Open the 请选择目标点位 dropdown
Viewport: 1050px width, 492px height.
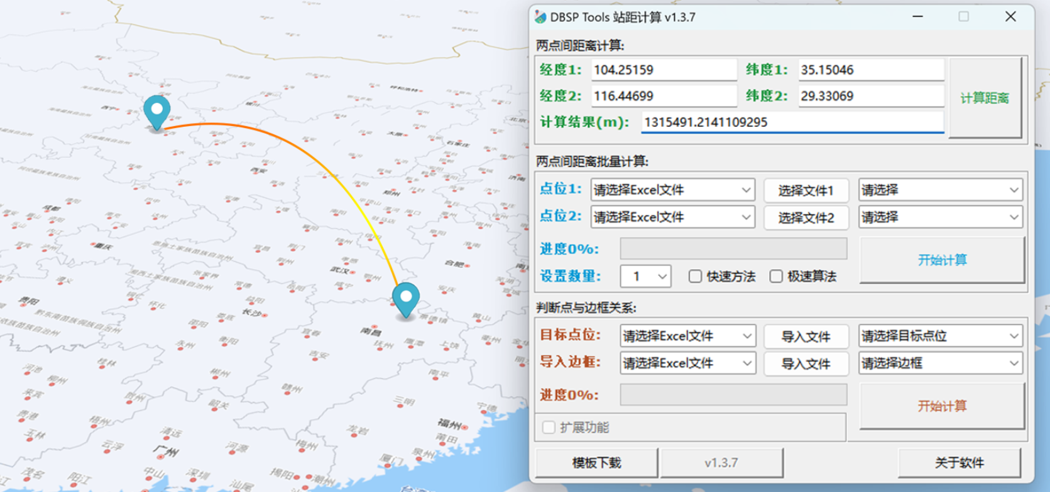[940, 336]
